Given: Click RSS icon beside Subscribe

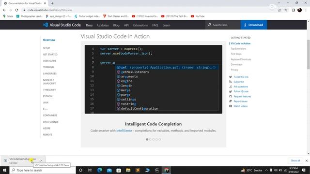Looking at the screenshot, I should tap(231, 82).
